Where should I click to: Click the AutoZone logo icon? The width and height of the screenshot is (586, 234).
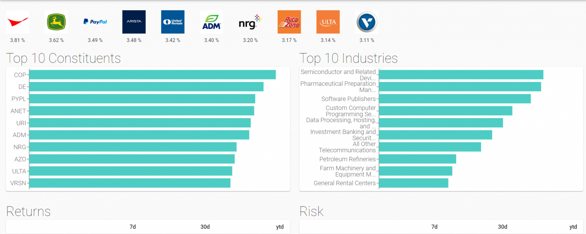(289, 22)
